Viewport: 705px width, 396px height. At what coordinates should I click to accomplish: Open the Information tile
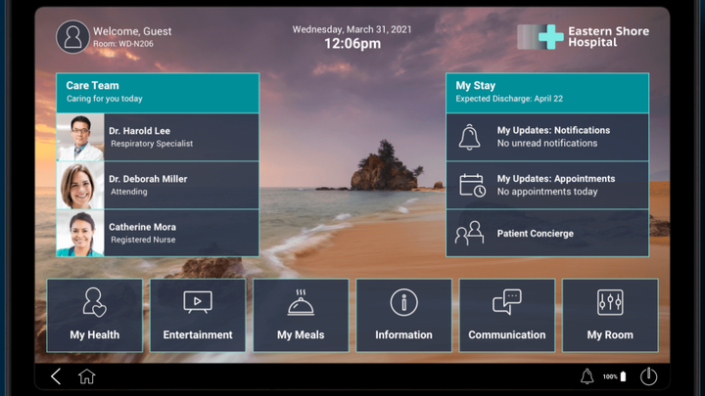[403, 315]
